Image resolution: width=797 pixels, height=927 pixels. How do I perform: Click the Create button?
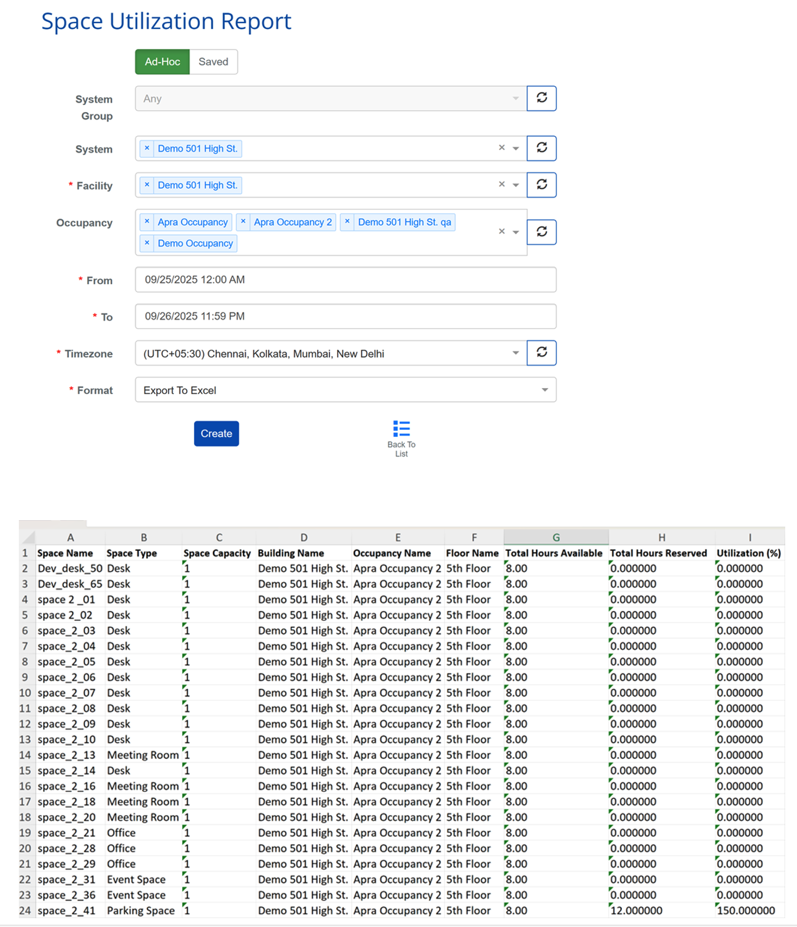point(216,433)
